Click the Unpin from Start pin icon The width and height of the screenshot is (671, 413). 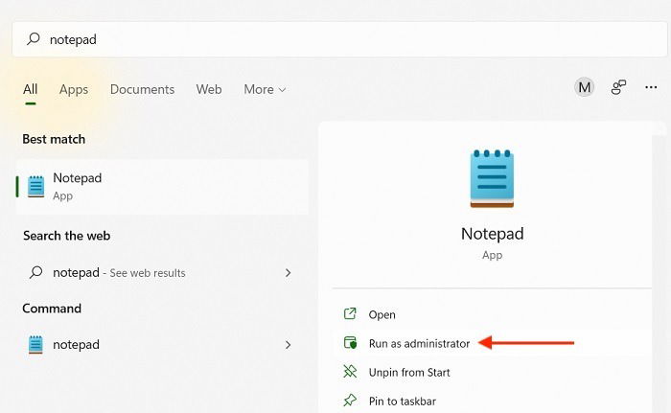(x=350, y=372)
